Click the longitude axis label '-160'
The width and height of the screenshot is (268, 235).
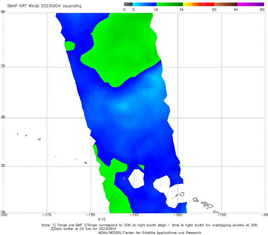178,215
